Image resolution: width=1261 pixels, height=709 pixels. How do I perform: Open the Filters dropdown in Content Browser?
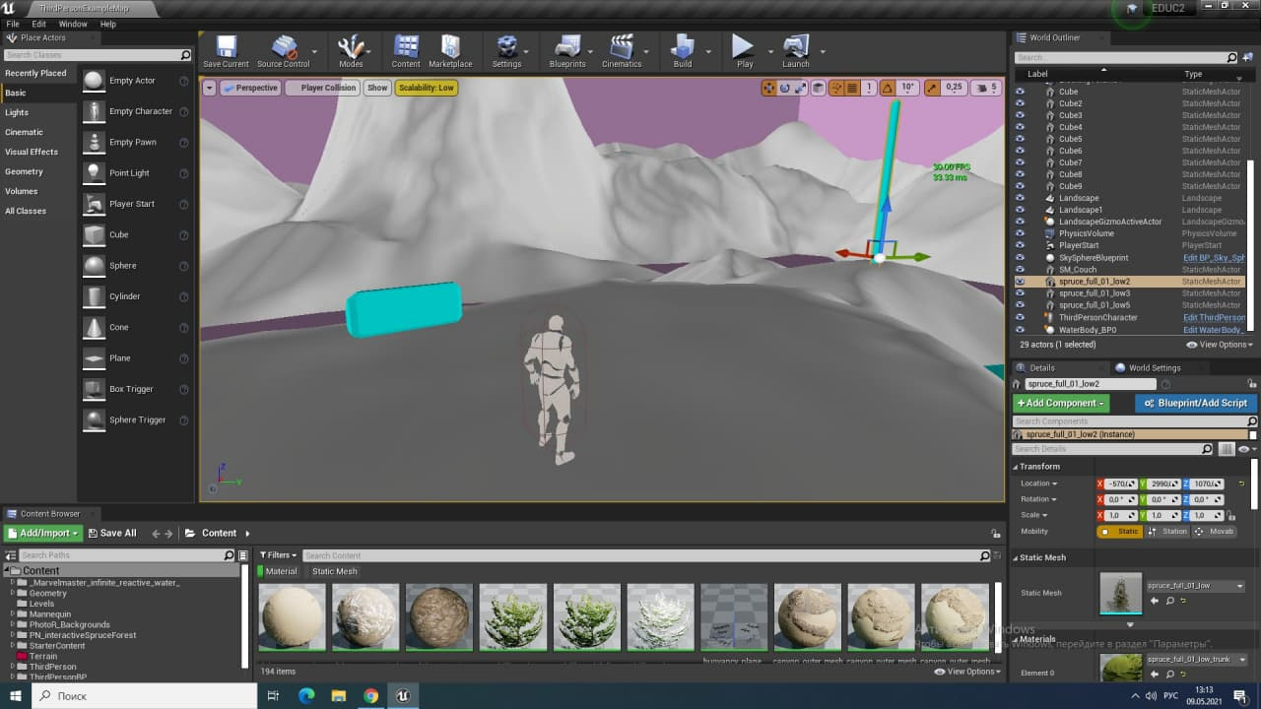coord(278,555)
